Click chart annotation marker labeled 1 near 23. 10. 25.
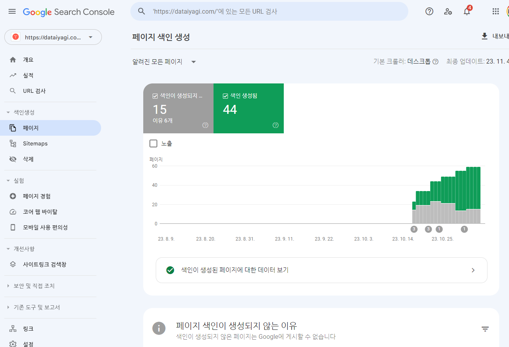509x347 pixels. [x=439, y=229]
